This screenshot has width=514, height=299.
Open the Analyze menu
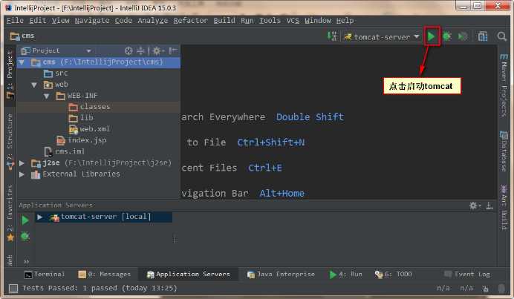pos(153,20)
